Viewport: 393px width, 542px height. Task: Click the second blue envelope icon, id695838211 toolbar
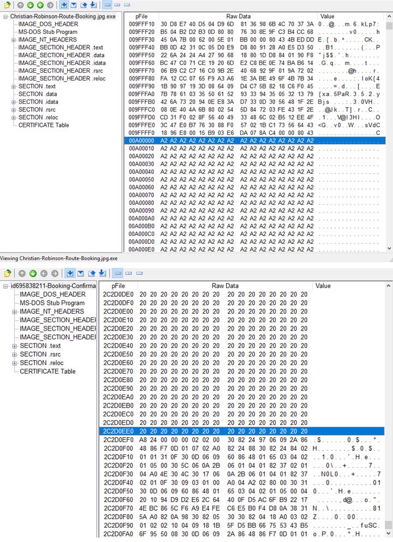tap(80, 273)
